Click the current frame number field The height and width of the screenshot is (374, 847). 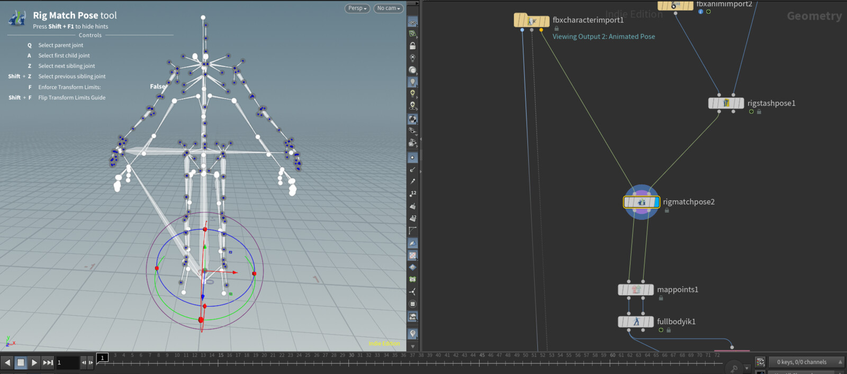[x=67, y=362]
